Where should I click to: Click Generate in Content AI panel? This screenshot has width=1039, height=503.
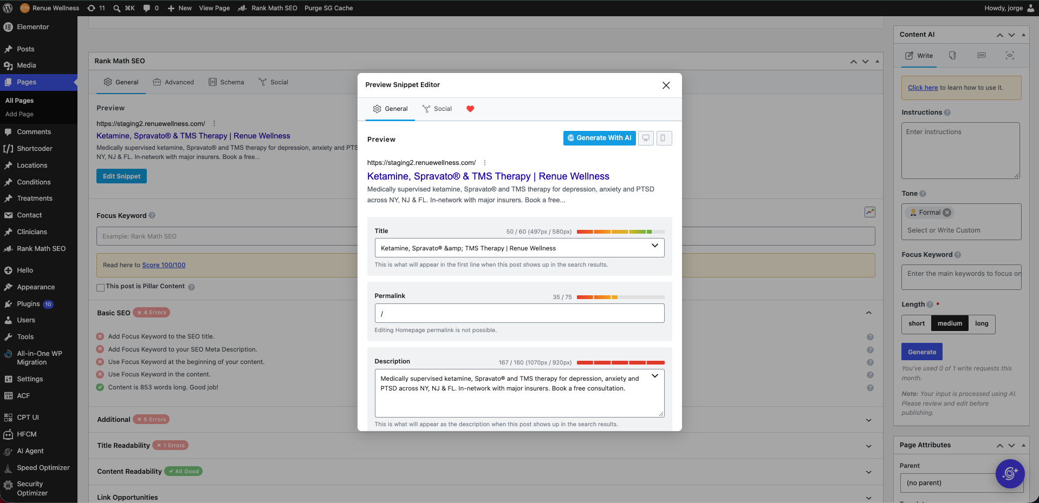pyautogui.click(x=922, y=352)
